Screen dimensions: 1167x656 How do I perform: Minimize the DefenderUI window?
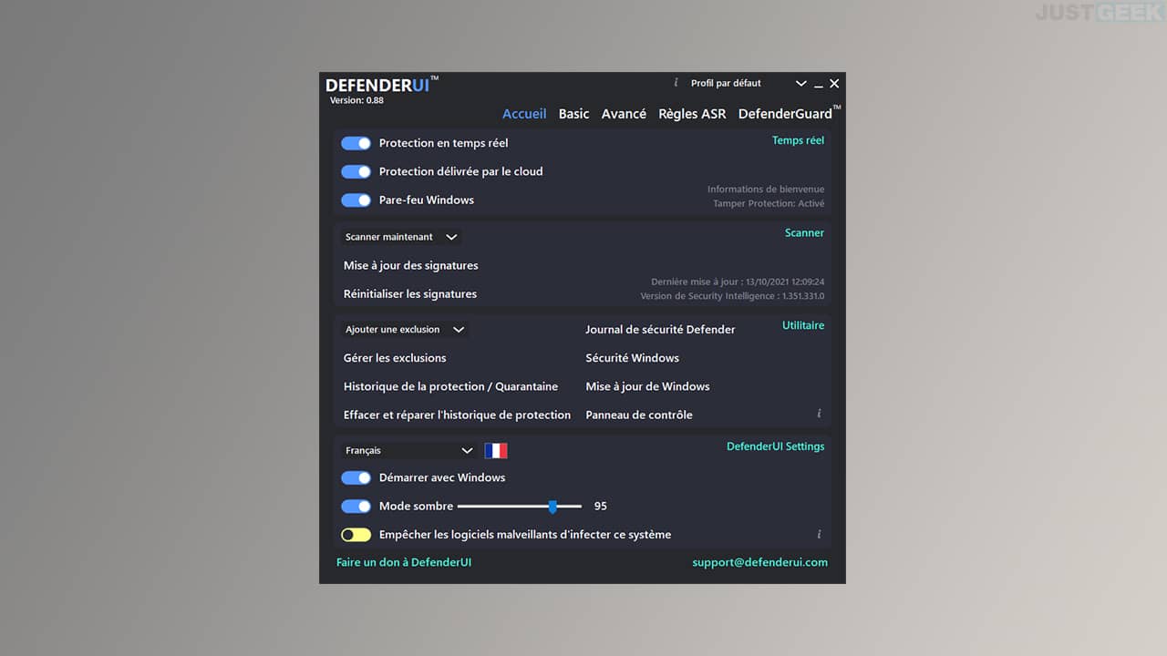[819, 84]
